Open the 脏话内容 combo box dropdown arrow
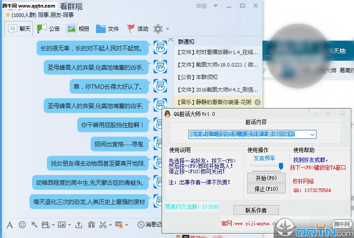Screen dimensions: 354x238 click(x=312, y=134)
